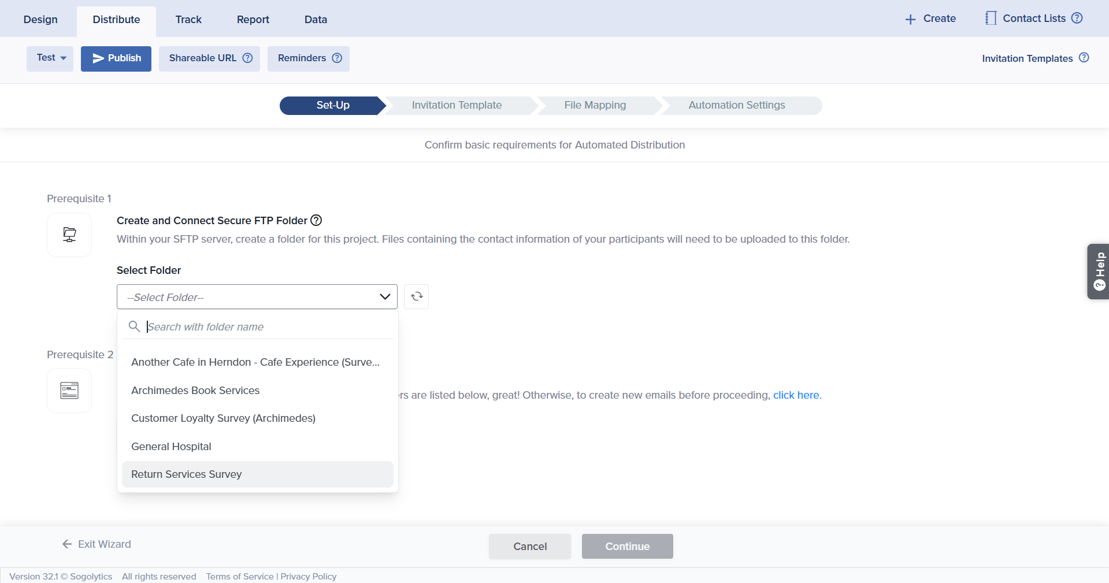Click help icon next to Invitation Templates
1109x583 pixels.
pyautogui.click(x=1084, y=58)
